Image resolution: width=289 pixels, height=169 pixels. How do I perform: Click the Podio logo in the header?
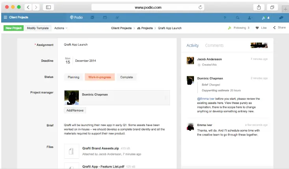coord(76,17)
